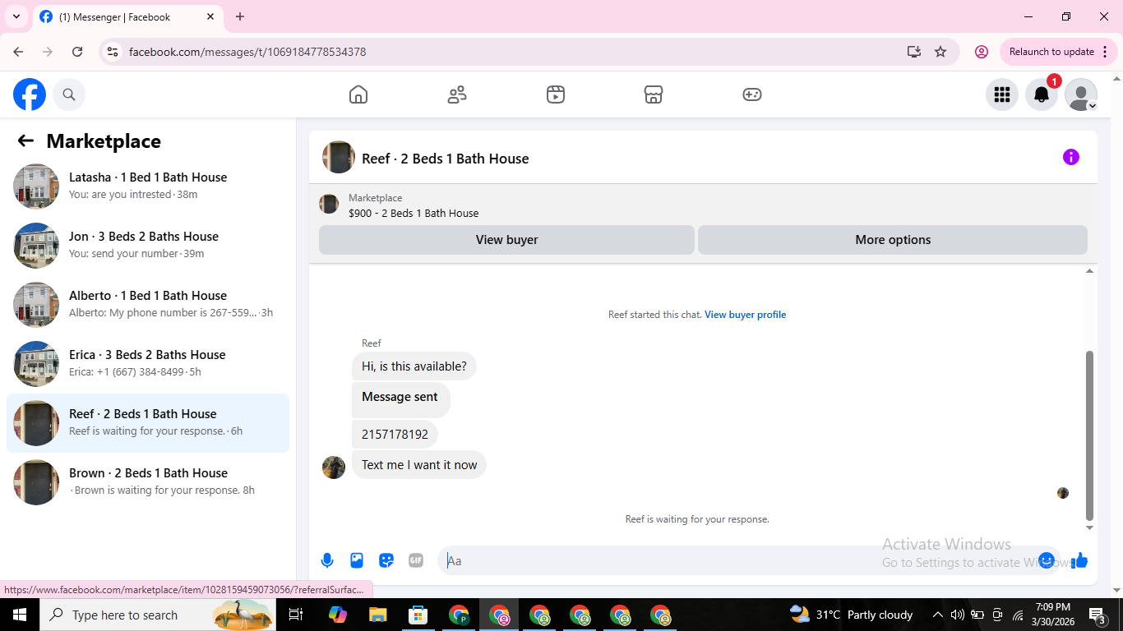Open the emoji picker in message box
This screenshot has width=1123, height=631.
[1047, 560]
